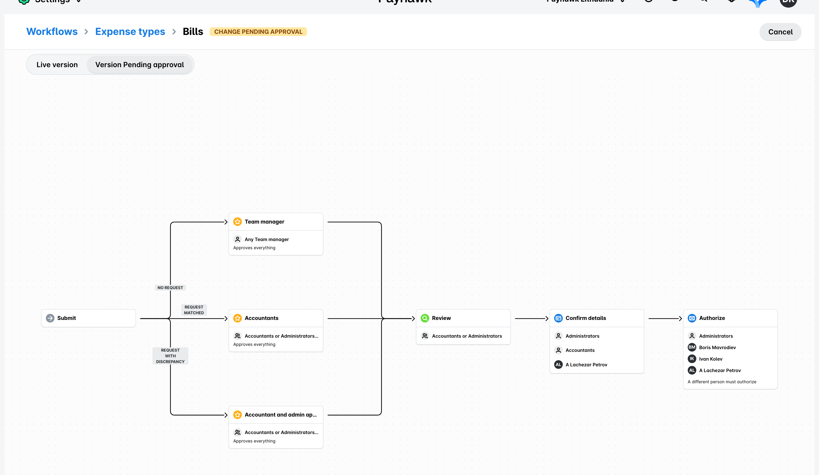Click the group icon in the Accountants card
This screenshot has width=819, height=475.
pos(238,336)
